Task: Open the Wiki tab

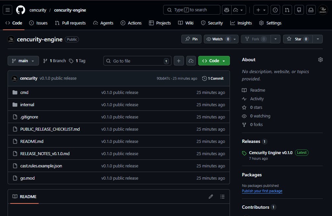Action: [186, 23]
